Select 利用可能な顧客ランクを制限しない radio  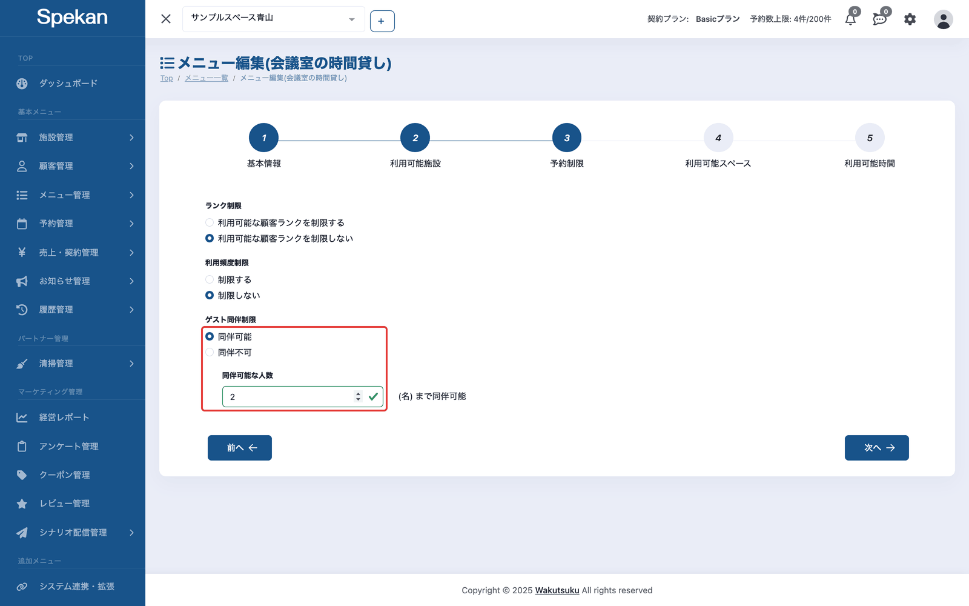click(210, 238)
